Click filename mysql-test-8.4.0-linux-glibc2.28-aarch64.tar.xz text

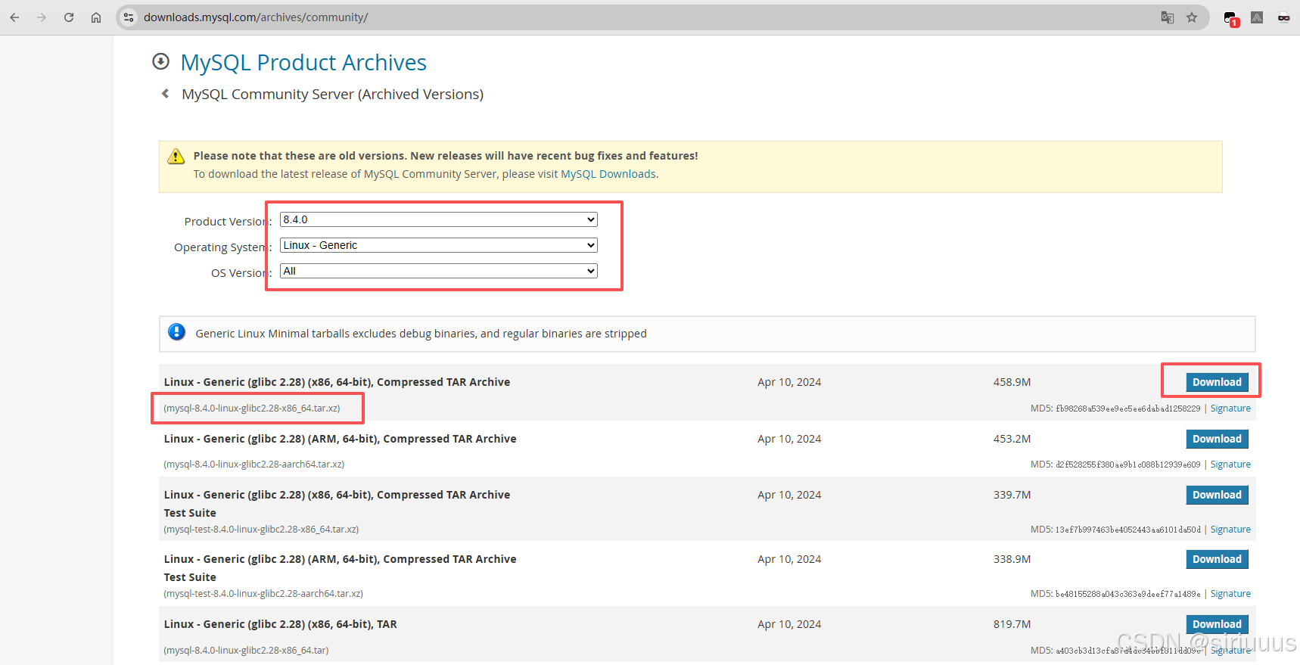(x=263, y=594)
